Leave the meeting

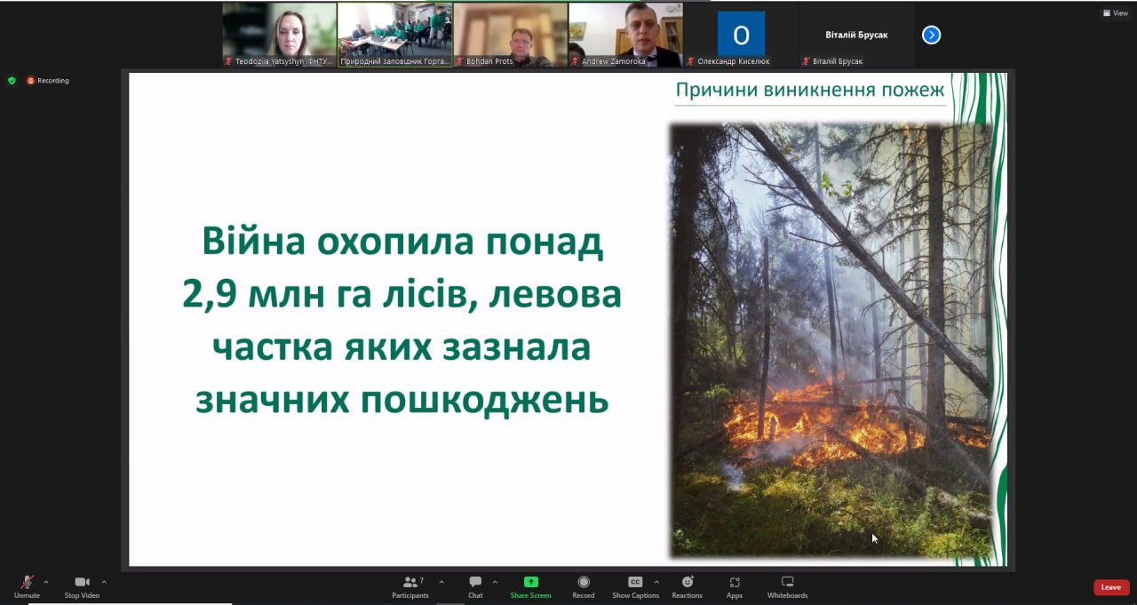click(1110, 587)
